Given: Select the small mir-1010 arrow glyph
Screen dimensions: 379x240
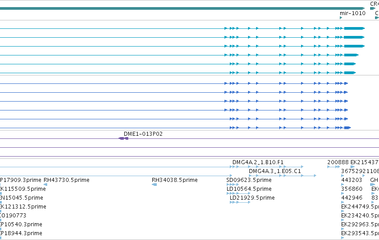Looking at the screenshot, I should pyautogui.click(x=341, y=18).
